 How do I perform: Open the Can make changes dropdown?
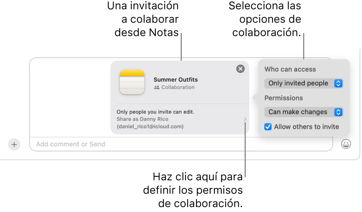pyautogui.click(x=298, y=112)
